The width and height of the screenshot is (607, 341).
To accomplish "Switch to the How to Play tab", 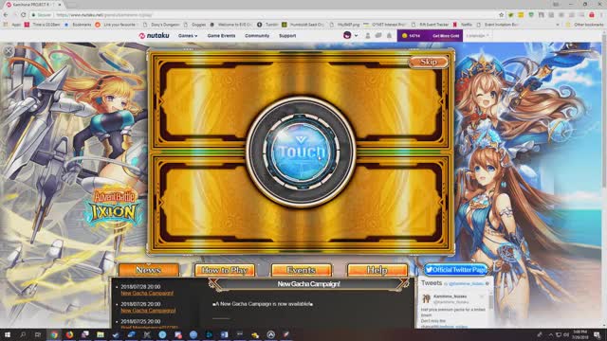I will (x=225, y=270).
